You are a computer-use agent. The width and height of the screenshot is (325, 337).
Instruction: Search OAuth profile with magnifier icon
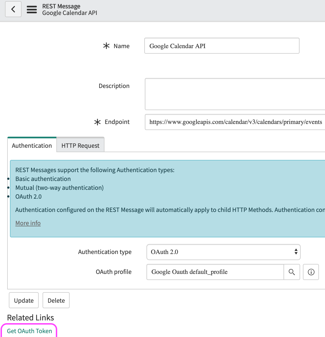(x=292, y=272)
